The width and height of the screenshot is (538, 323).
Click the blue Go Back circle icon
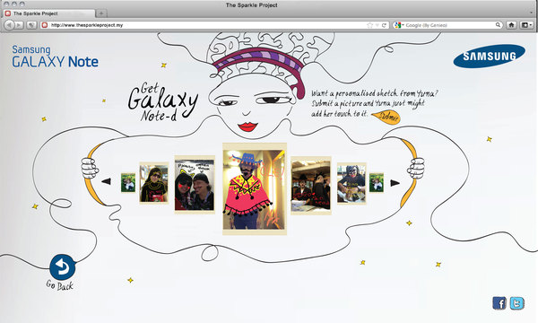pyautogui.click(x=63, y=267)
